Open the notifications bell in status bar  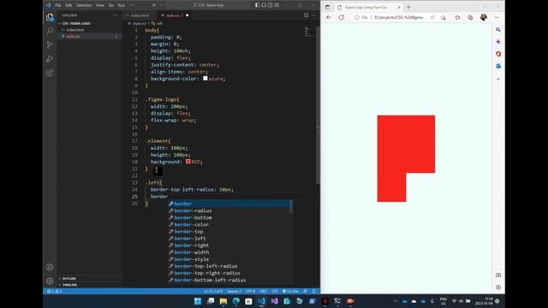click(314, 291)
